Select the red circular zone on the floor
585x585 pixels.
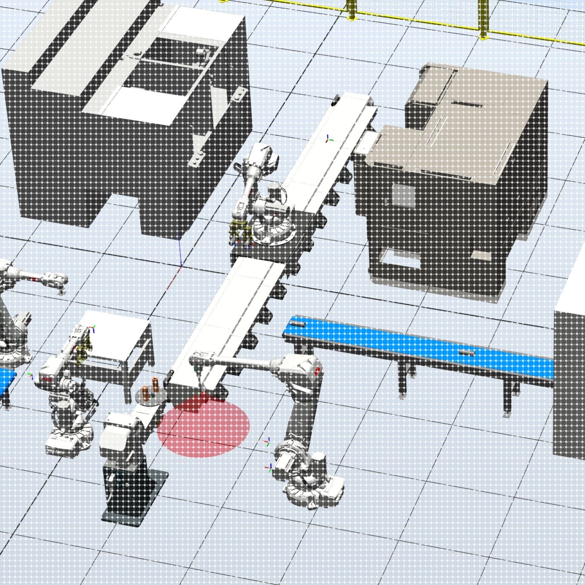coord(203,426)
